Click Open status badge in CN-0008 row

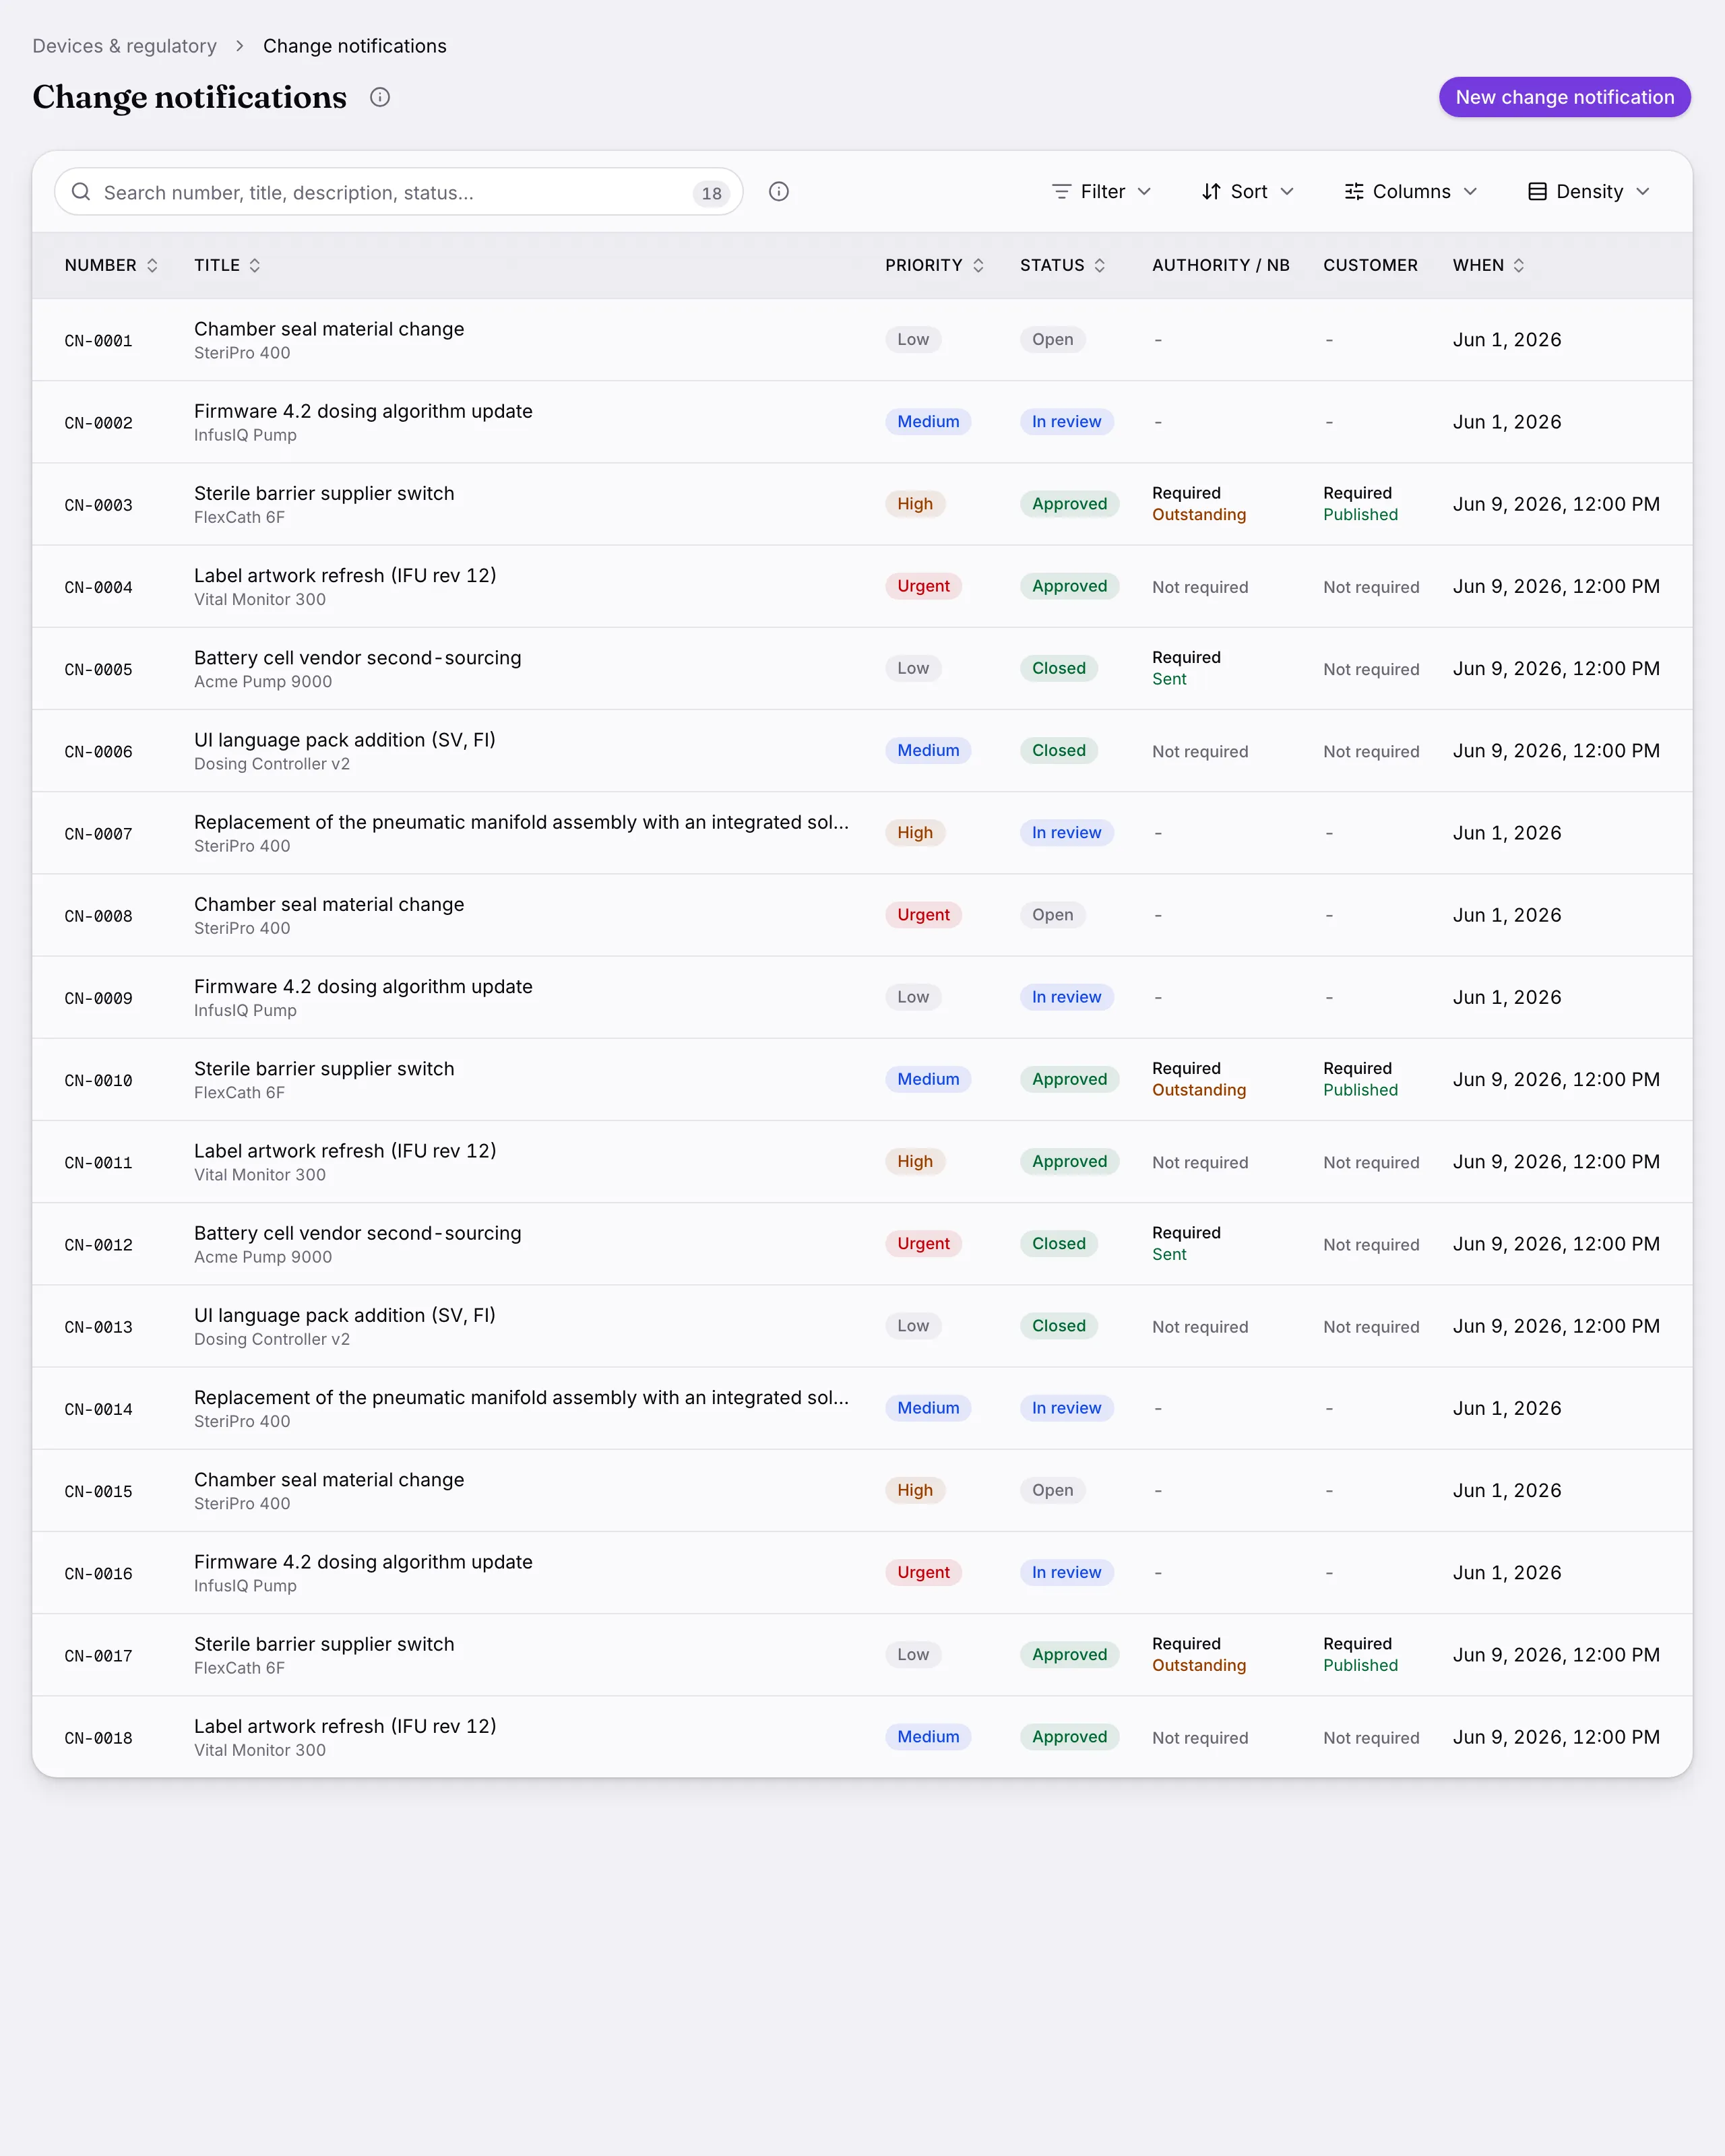click(x=1052, y=915)
